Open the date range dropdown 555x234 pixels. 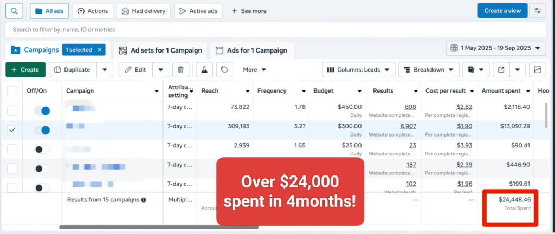[495, 48]
